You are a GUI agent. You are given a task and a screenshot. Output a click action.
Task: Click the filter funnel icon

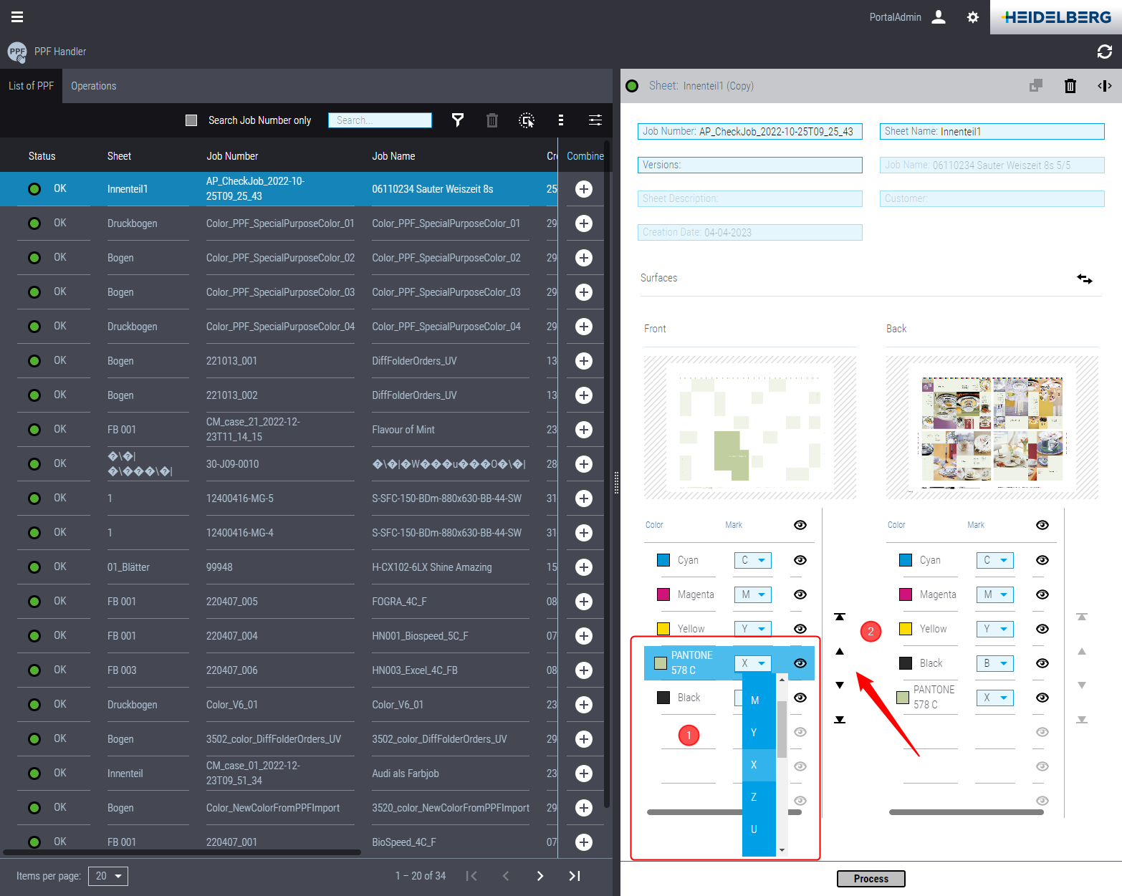click(x=457, y=120)
